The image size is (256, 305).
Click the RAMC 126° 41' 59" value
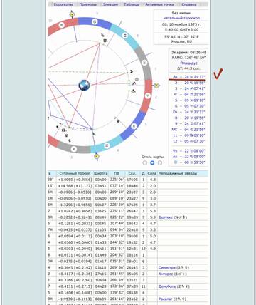(188, 58)
